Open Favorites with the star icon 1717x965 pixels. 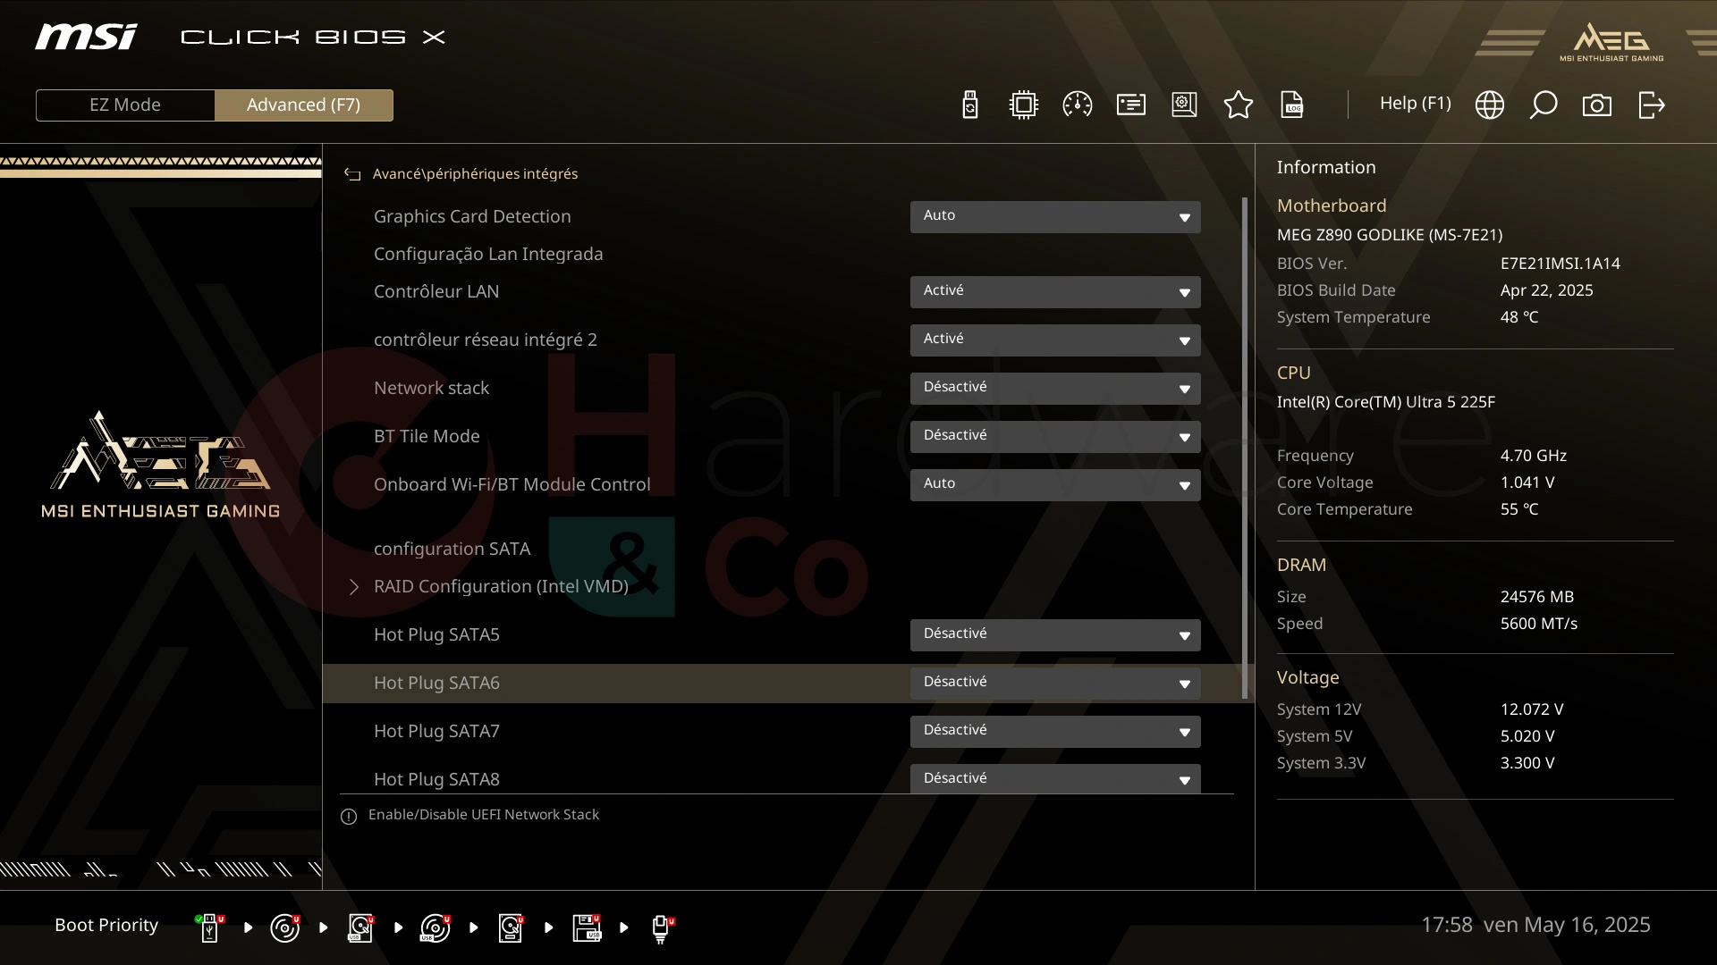pyautogui.click(x=1238, y=105)
